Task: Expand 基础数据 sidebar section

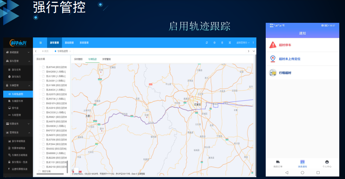Action: 18,52
